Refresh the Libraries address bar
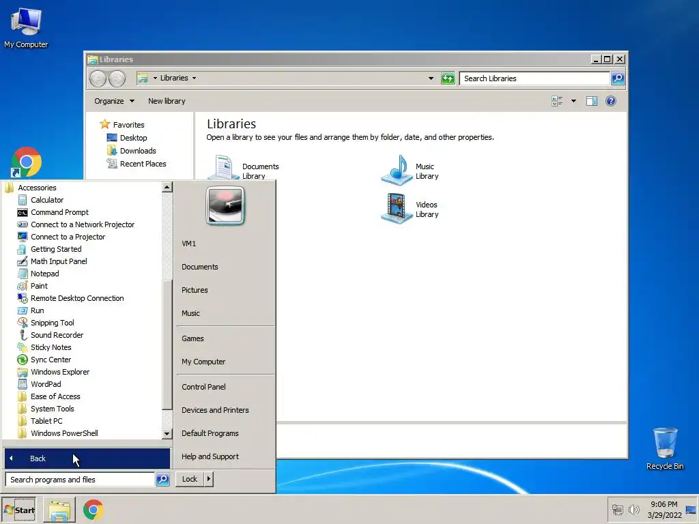The image size is (699, 524). coord(448,78)
